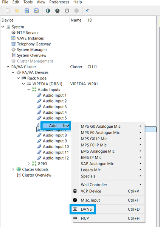160x227 pixels.
Task: Click the Audio Input 3 plug icon
Action: [x=39, y=107]
